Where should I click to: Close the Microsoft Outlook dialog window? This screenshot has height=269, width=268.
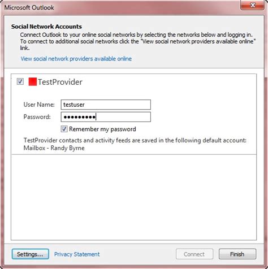point(252,5)
